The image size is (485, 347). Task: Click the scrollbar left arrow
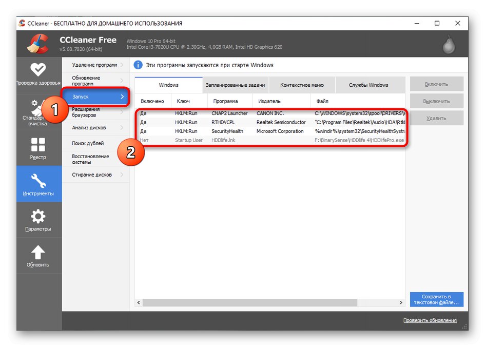[139, 302]
